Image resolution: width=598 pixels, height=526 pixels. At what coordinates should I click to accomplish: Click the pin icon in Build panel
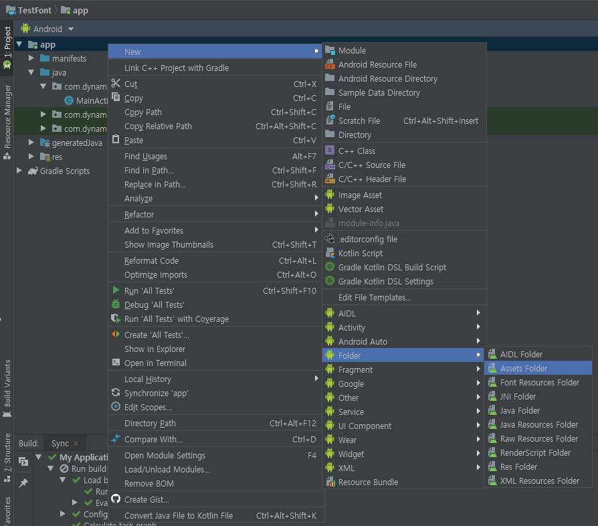click(23, 483)
